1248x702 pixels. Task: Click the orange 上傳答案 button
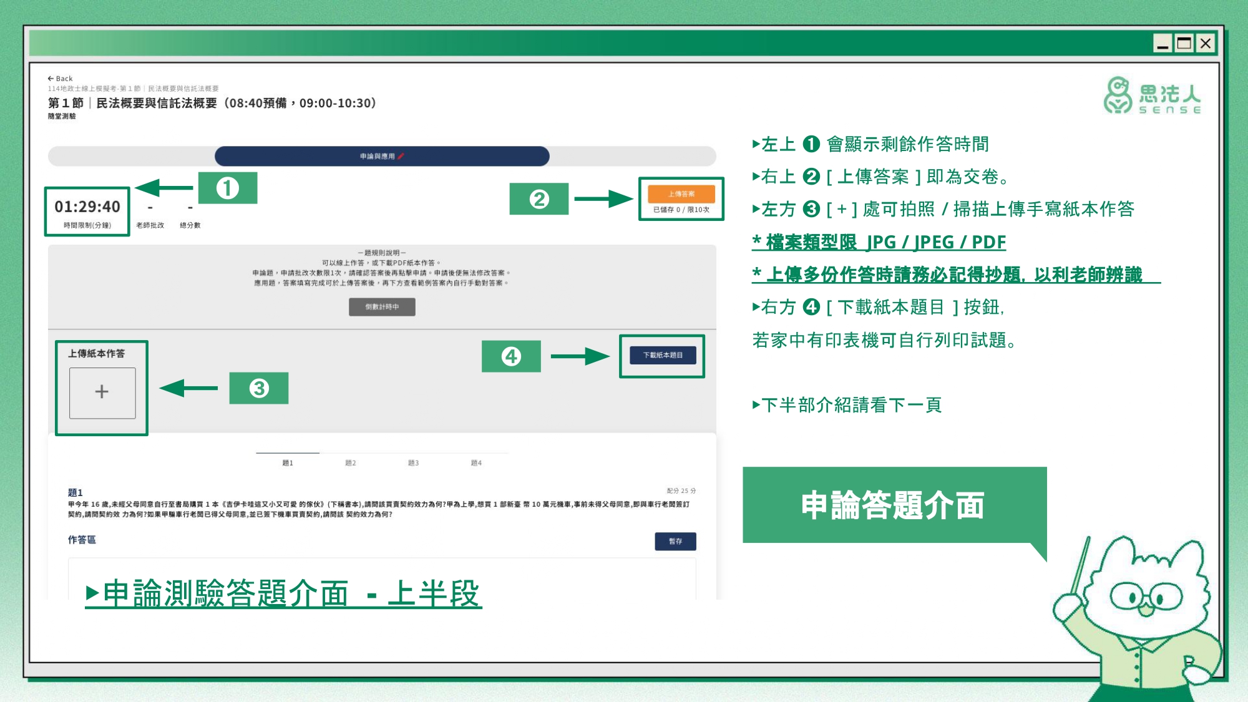pos(681,194)
